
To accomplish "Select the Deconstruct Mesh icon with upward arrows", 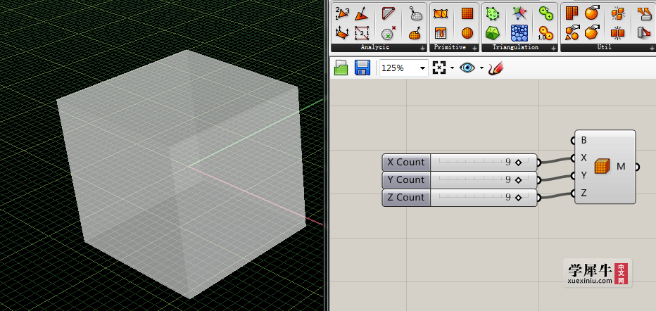I will 342,32.
